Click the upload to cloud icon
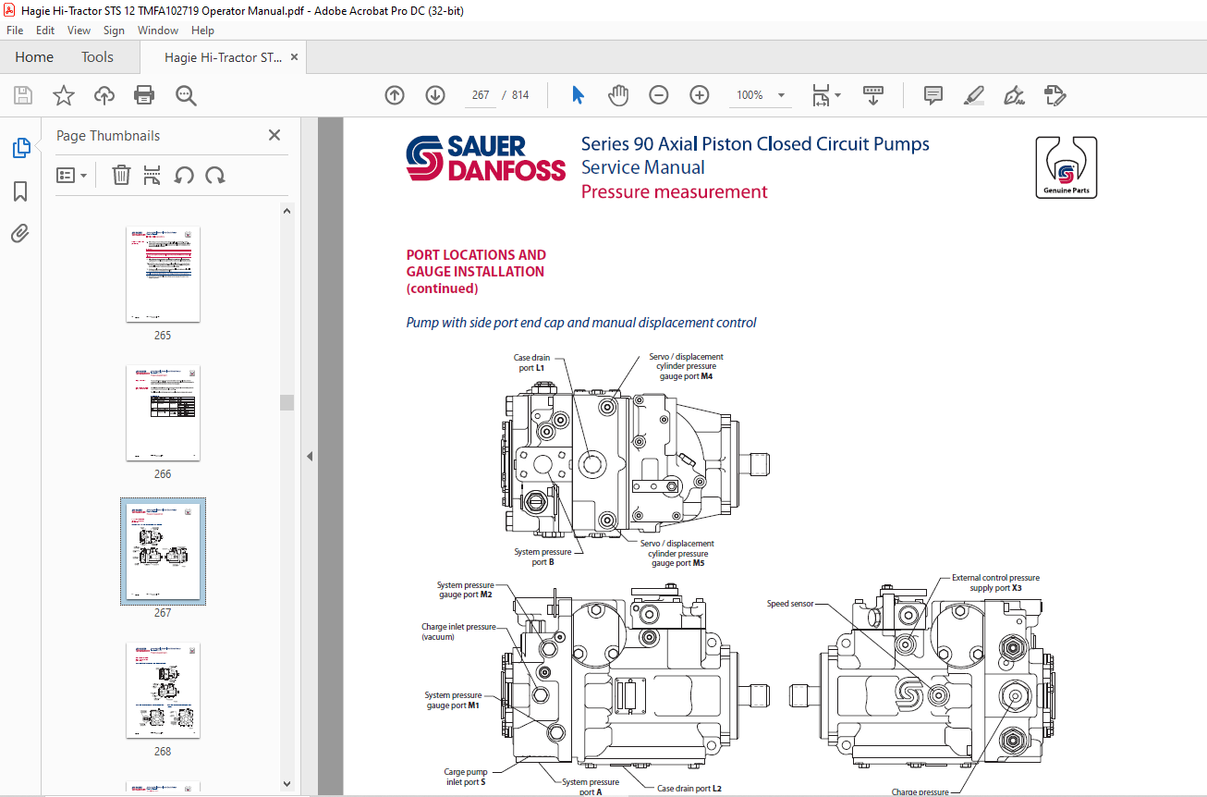Image resolution: width=1207 pixels, height=797 pixels. click(104, 95)
